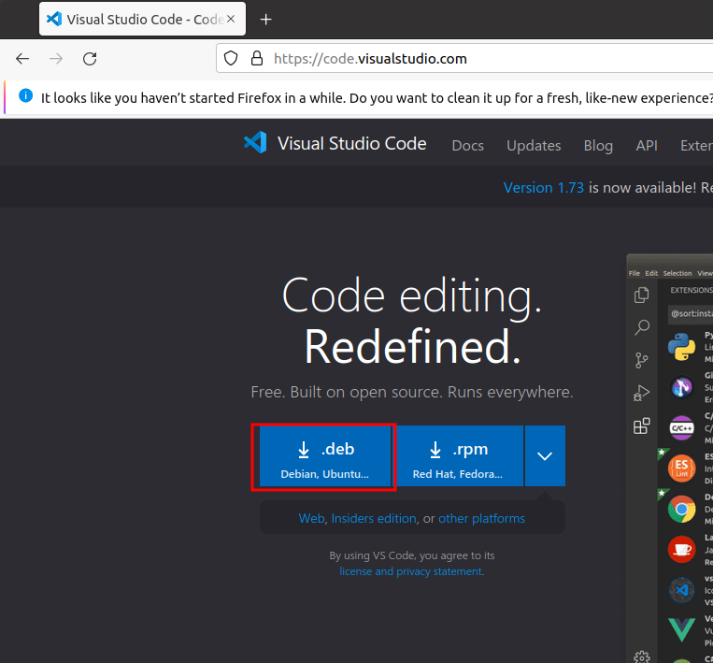Open the tracking protection shield icon
This screenshot has height=663, width=713.
coord(231,58)
